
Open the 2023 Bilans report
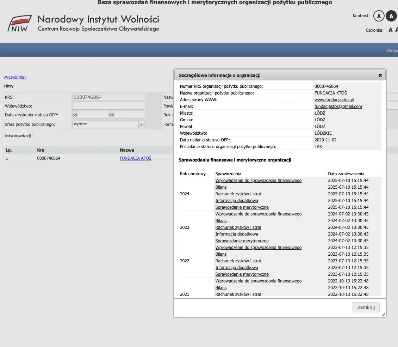(221, 221)
